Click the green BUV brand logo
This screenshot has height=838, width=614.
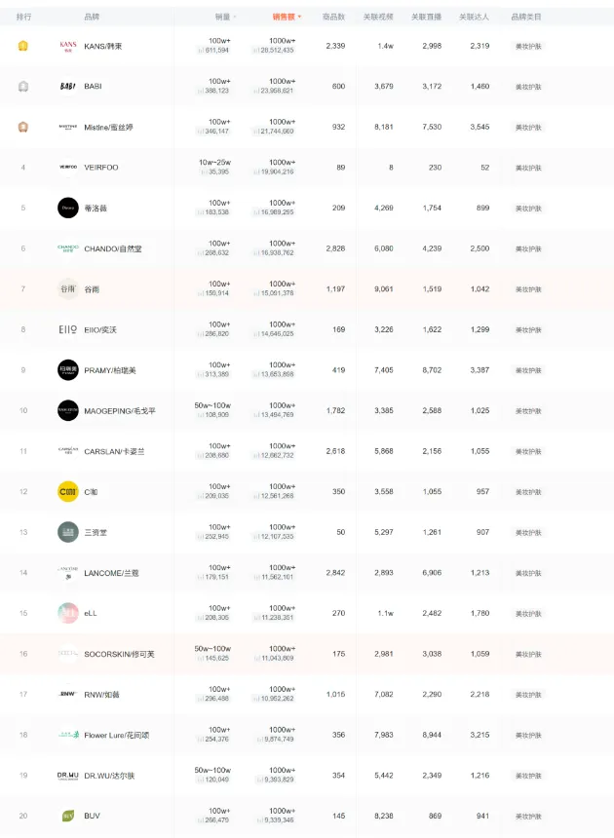(68, 816)
